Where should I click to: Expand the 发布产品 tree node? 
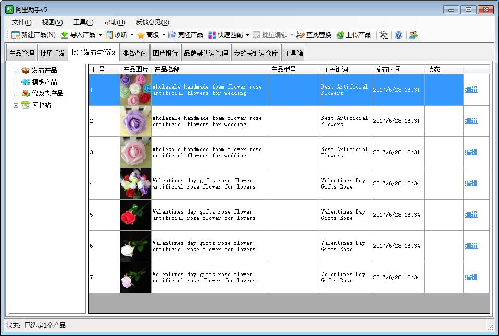tap(16, 71)
